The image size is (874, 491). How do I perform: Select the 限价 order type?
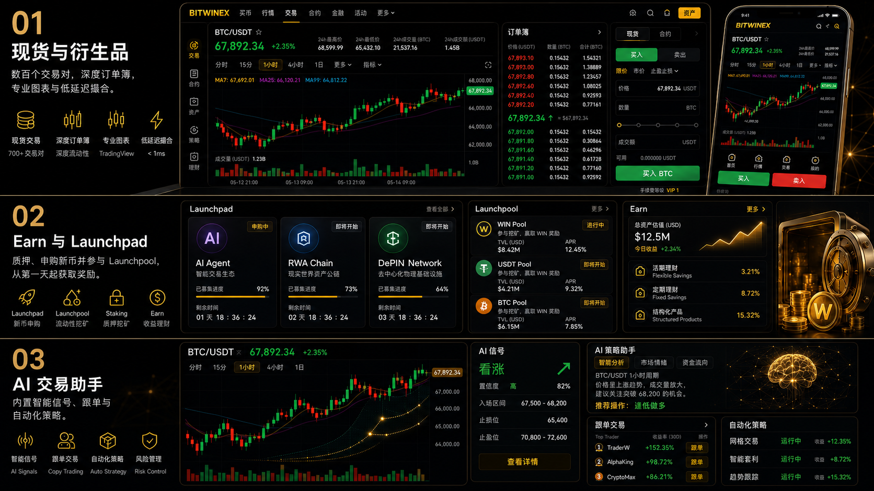pos(622,71)
